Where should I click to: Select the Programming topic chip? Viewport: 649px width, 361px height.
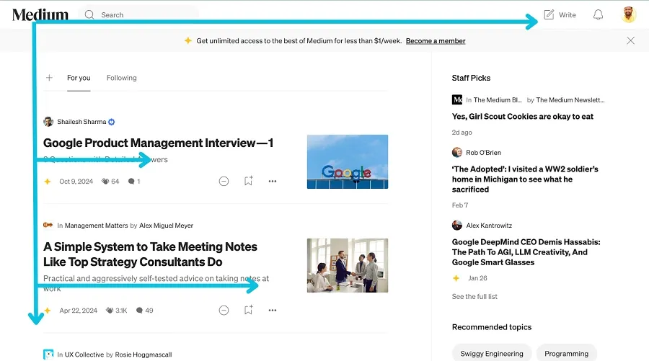tap(566, 353)
